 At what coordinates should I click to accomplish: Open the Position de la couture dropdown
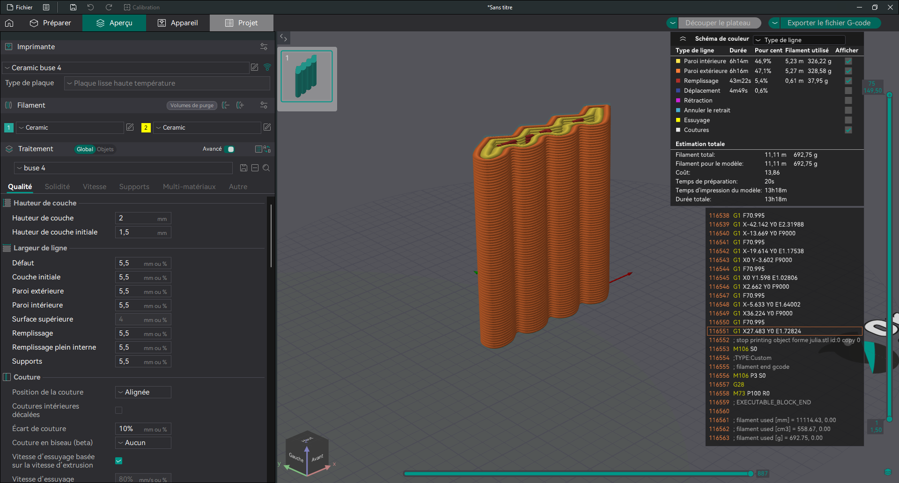pos(143,392)
